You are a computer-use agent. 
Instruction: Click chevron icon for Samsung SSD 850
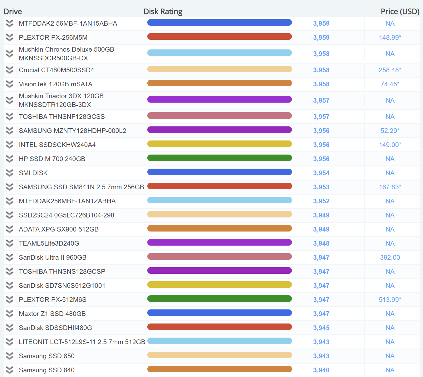tap(10, 356)
